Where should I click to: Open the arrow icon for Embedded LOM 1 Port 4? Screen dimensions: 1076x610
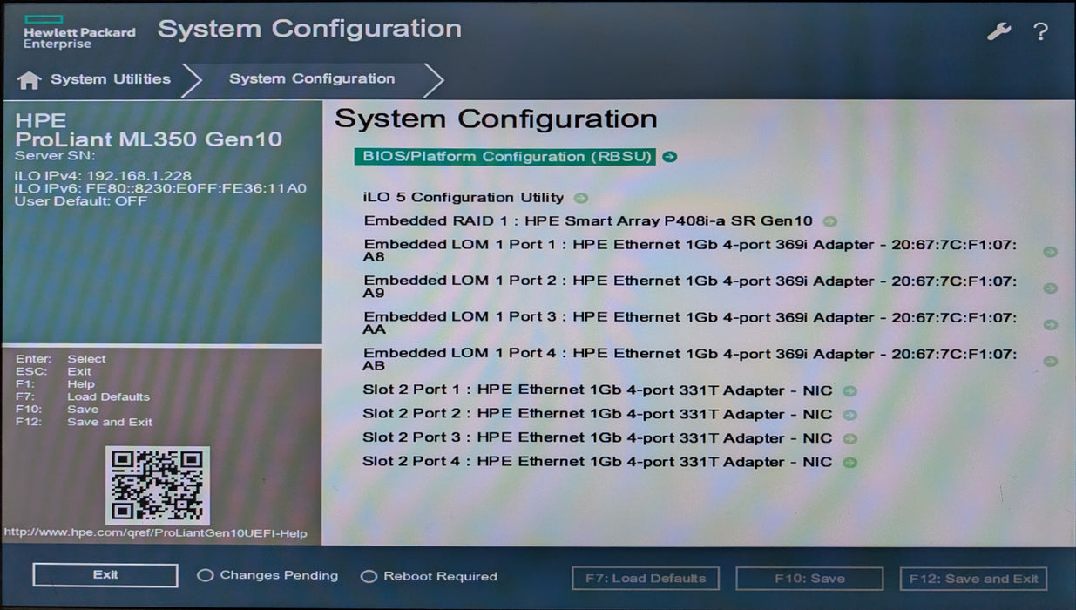click(x=1050, y=361)
